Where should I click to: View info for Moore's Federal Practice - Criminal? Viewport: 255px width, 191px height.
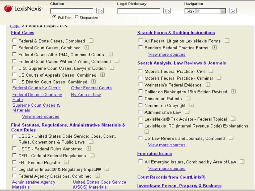point(219,78)
